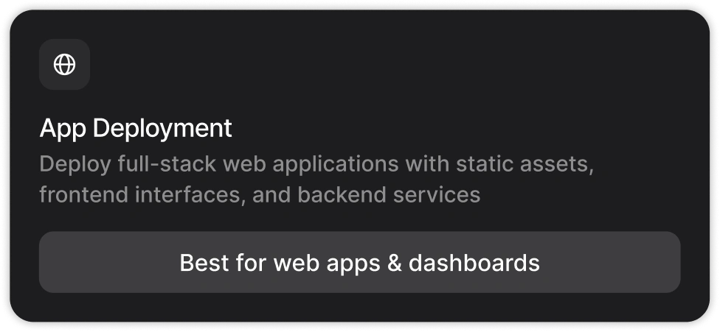This screenshot has height=332, width=720.
Task: Click the word dashboards on the button
Action: click(x=474, y=263)
